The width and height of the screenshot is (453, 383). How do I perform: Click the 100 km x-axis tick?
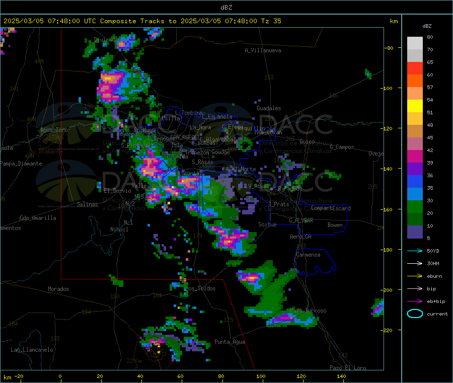click(x=261, y=376)
